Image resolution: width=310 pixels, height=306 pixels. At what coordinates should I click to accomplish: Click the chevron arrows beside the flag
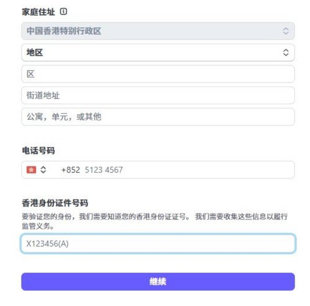43,170
